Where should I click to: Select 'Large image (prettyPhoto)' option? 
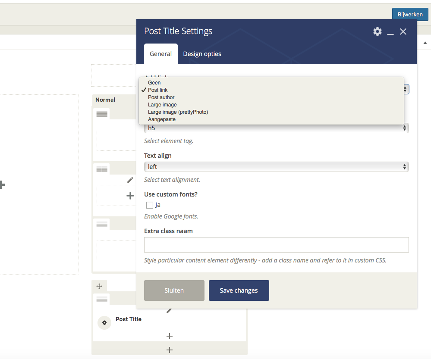178,112
